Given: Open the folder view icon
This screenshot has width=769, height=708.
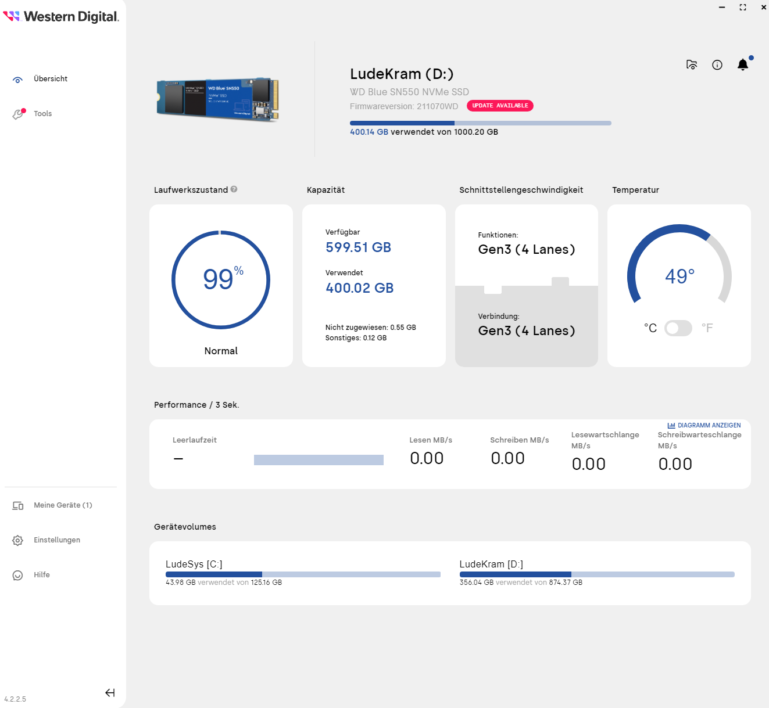Looking at the screenshot, I should [x=692, y=64].
